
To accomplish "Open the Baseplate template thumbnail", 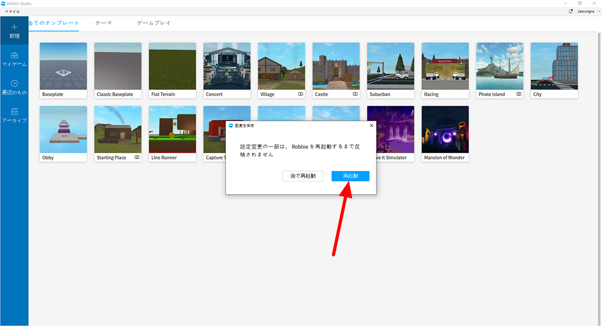I will coord(63,66).
